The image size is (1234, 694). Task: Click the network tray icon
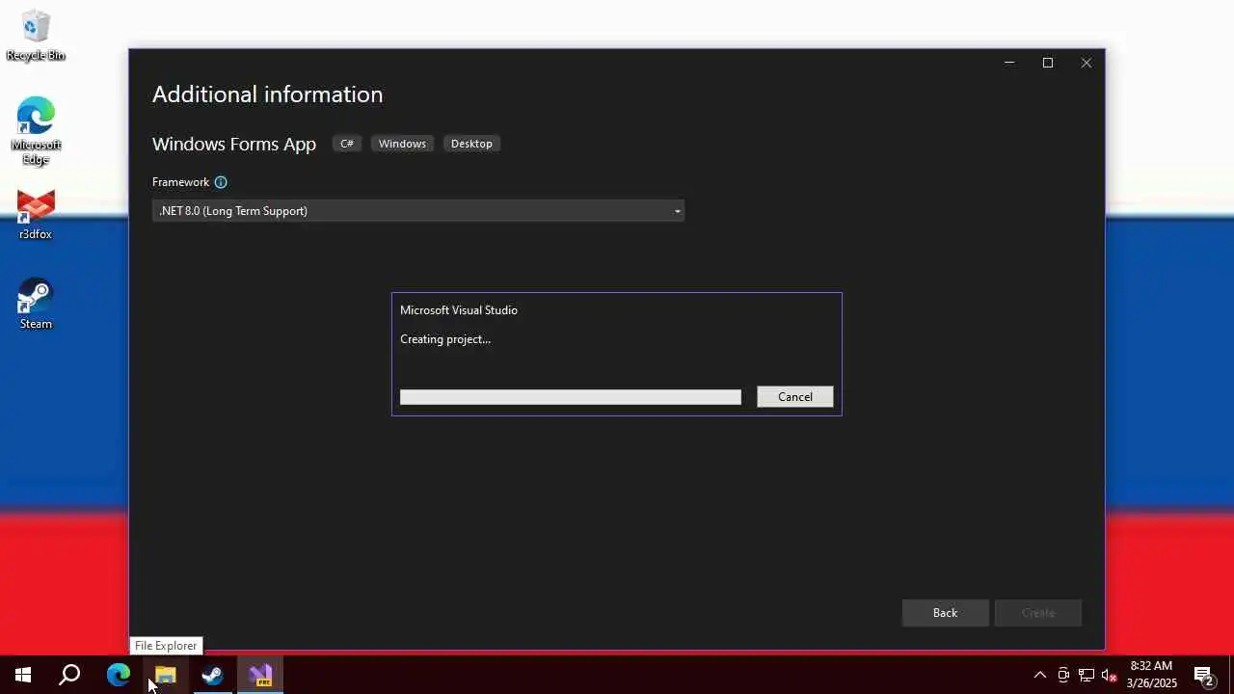[x=1086, y=676]
